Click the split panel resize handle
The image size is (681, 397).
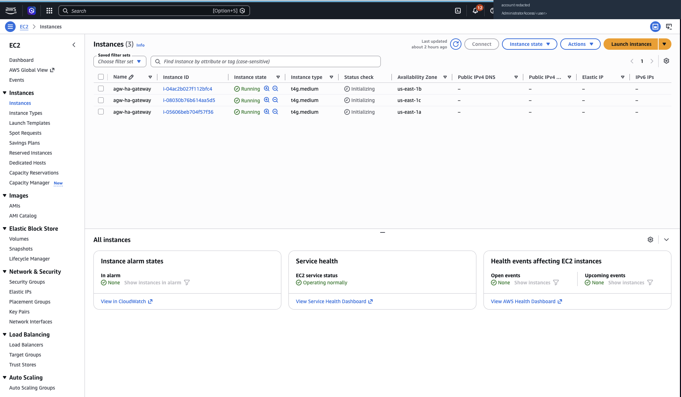(x=383, y=232)
